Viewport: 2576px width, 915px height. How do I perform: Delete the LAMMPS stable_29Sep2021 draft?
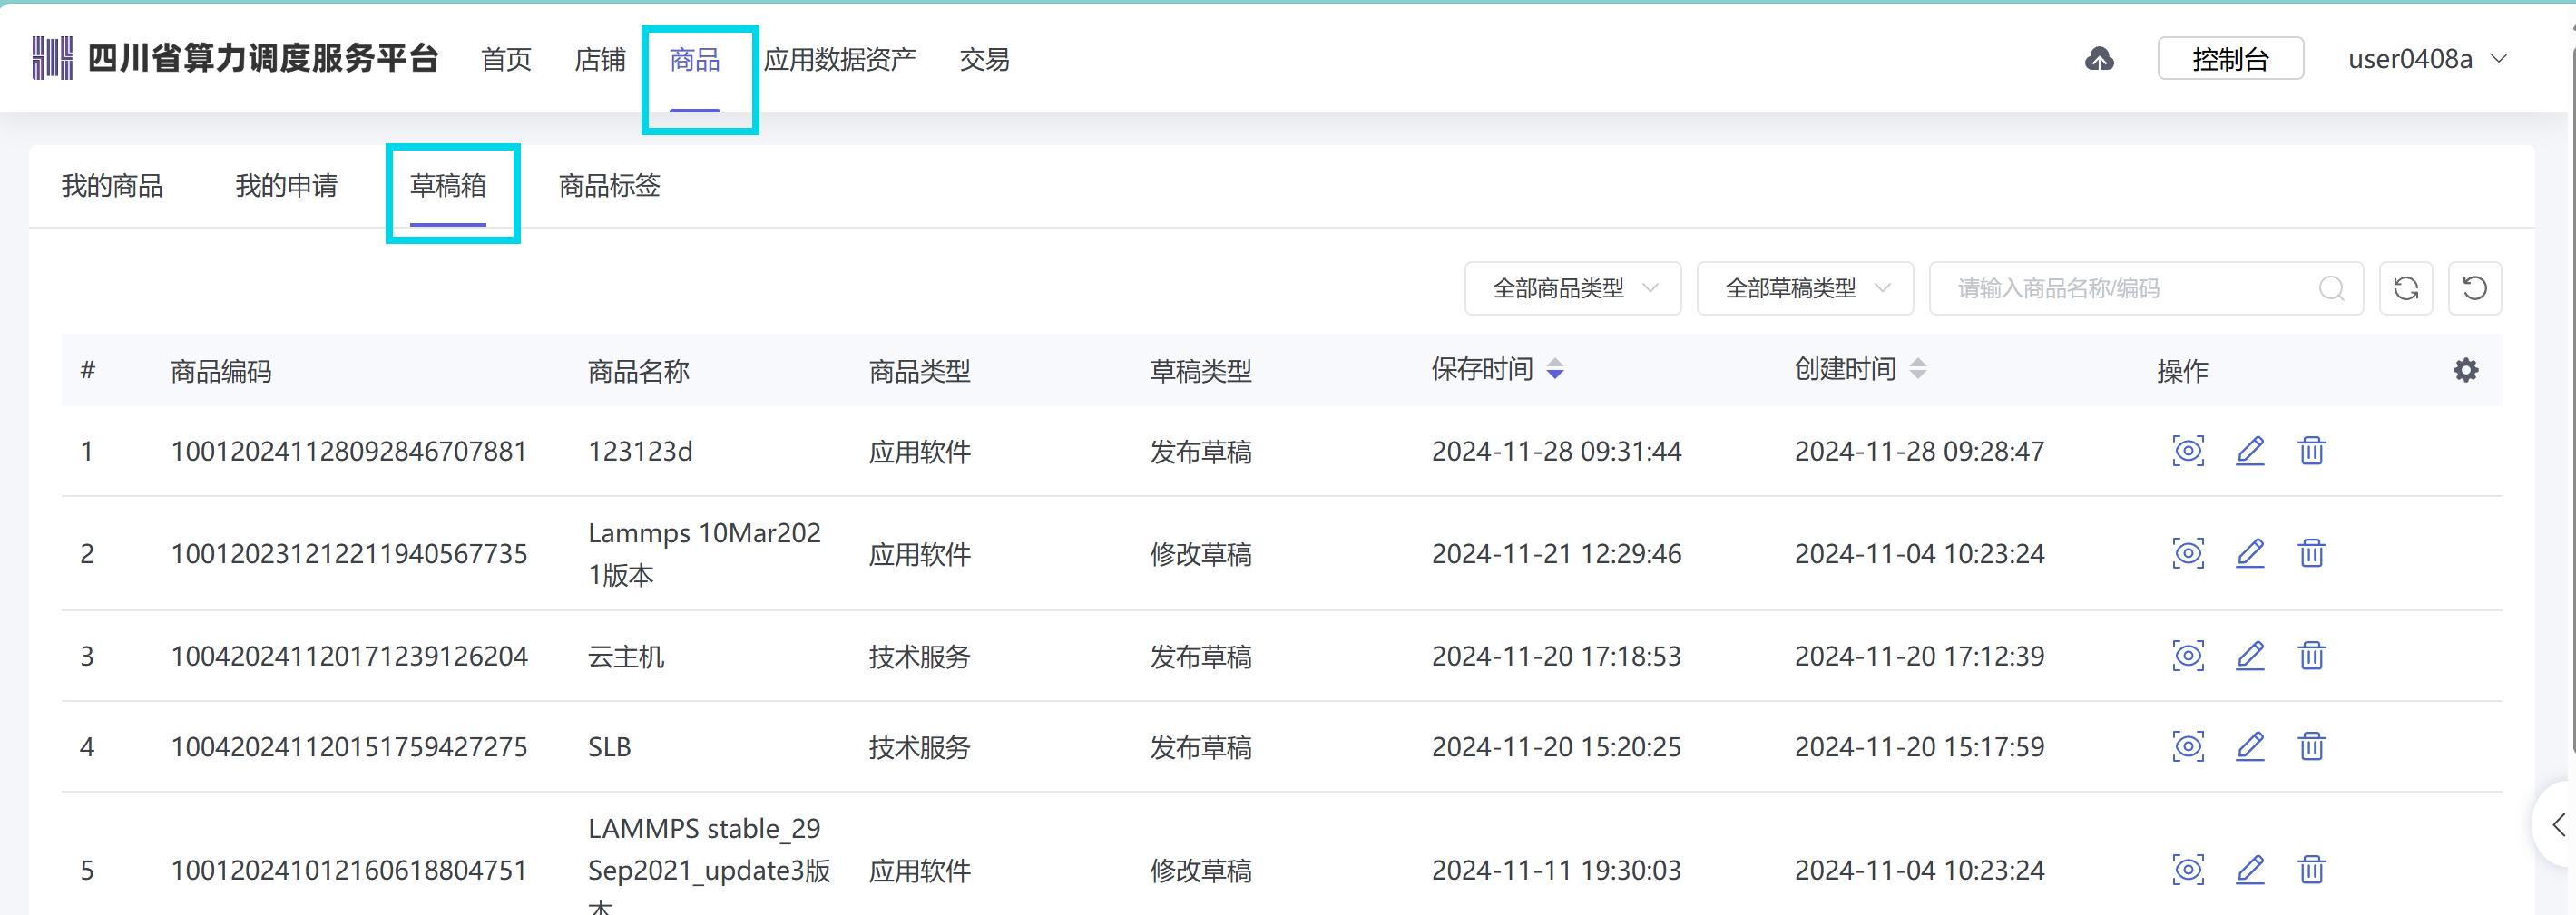coord(2311,869)
